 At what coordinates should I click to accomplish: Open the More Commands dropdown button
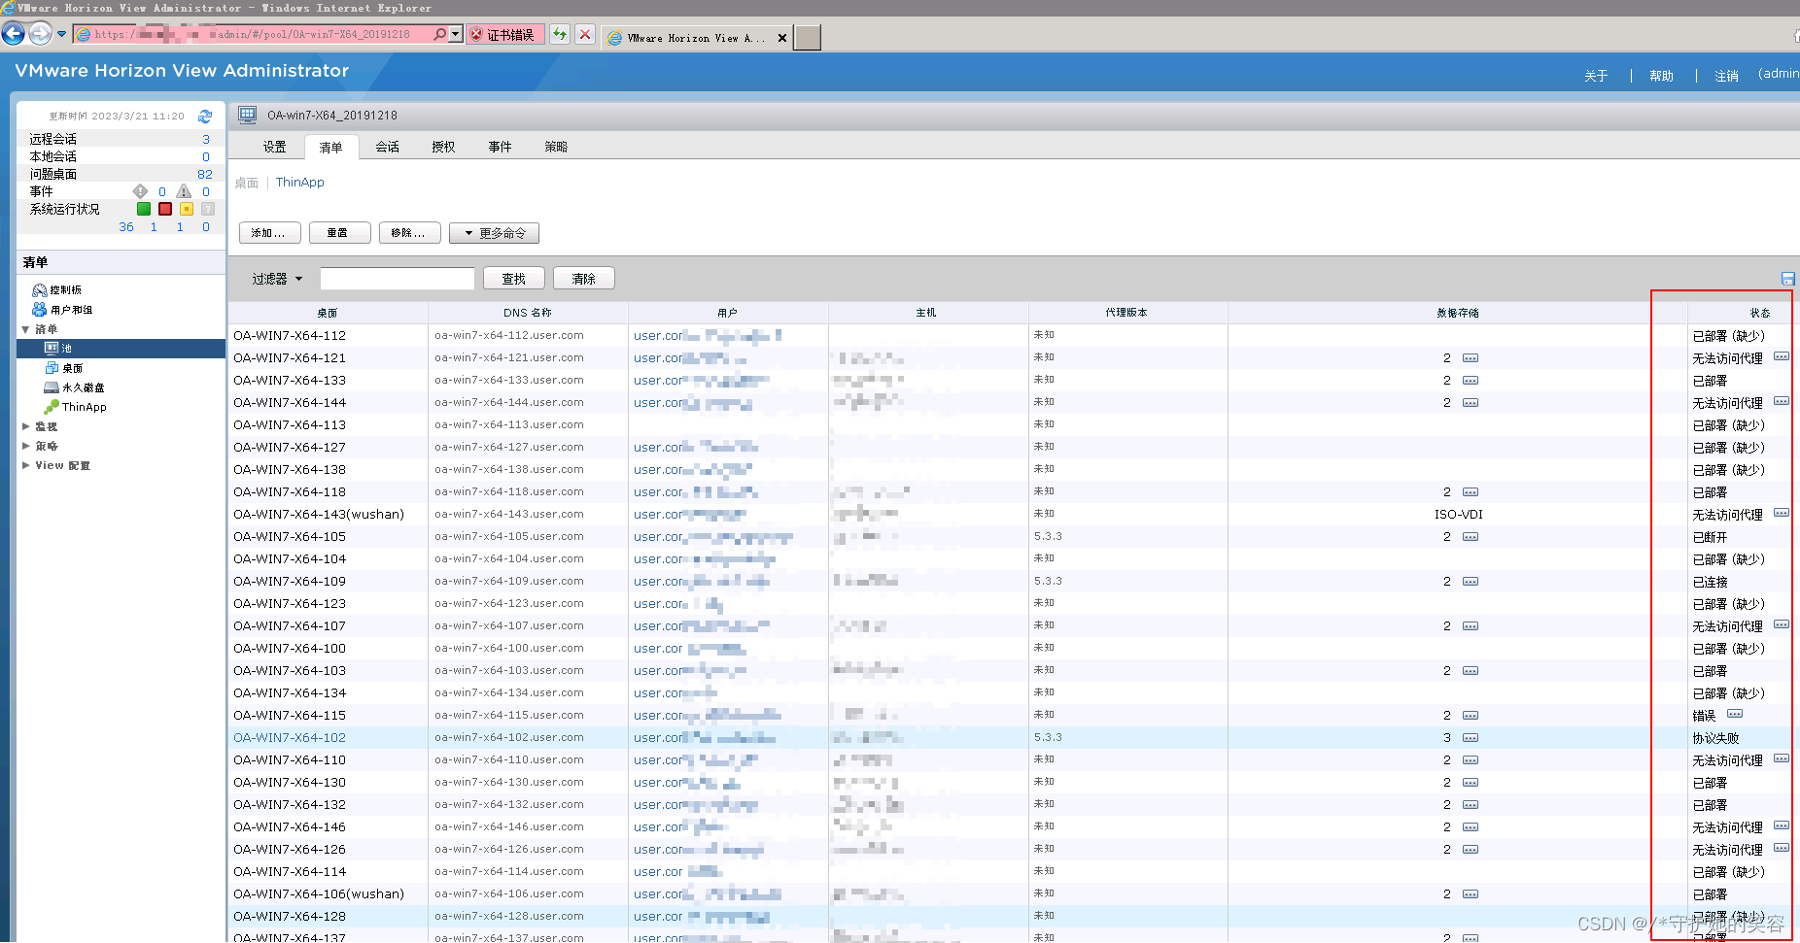[494, 233]
